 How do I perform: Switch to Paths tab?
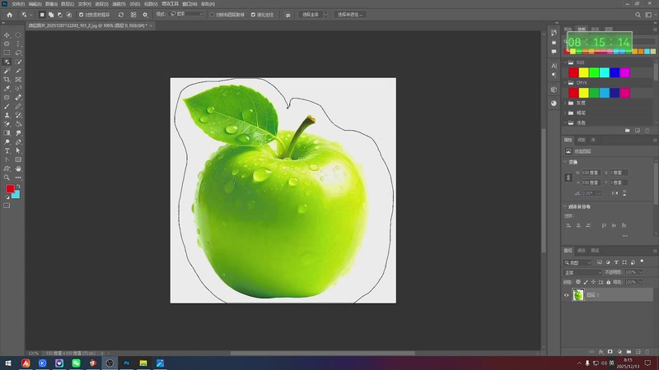coord(595,251)
